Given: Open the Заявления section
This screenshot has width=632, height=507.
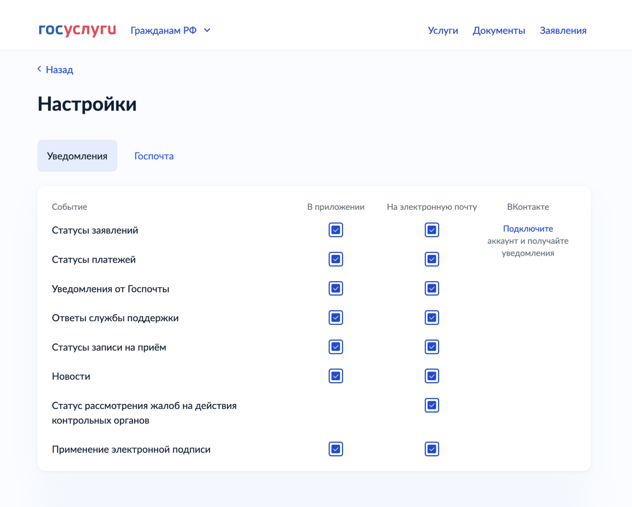Looking at the screenshot, I should tap(563, 31).
